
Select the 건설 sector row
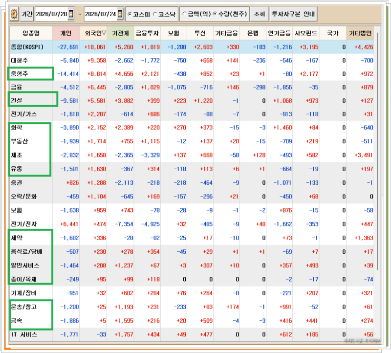click(x=192, y=101)
